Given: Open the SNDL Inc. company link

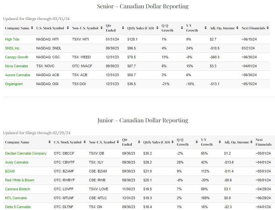Looking at the screenshot, I should click(x=12, y=48).
